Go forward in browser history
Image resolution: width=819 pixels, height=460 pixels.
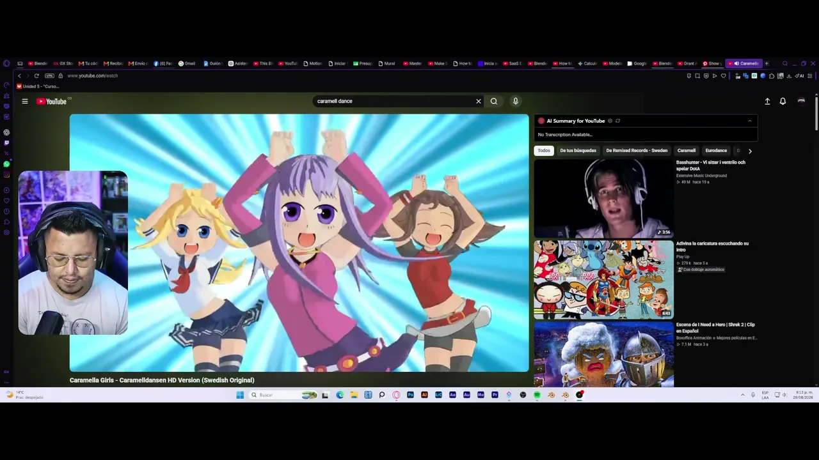coord(28,76)
